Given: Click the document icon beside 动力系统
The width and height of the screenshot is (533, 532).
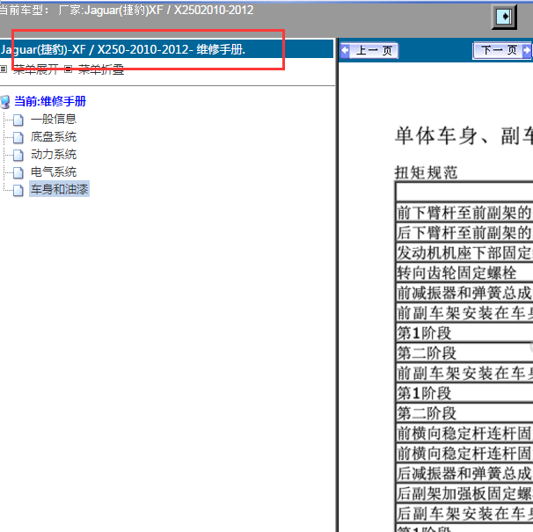Looking at the screenshot, I should click(x=18, y=155).
